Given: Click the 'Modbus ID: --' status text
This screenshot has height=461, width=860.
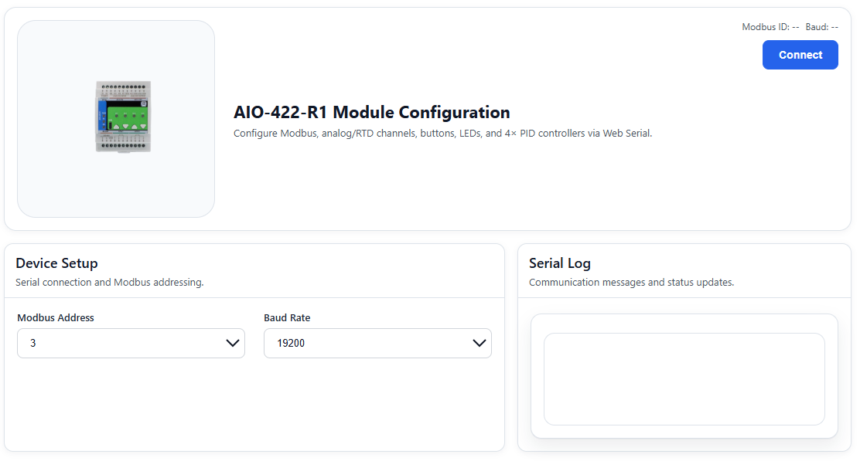Looking at the screenshot, I should point(770,27).
